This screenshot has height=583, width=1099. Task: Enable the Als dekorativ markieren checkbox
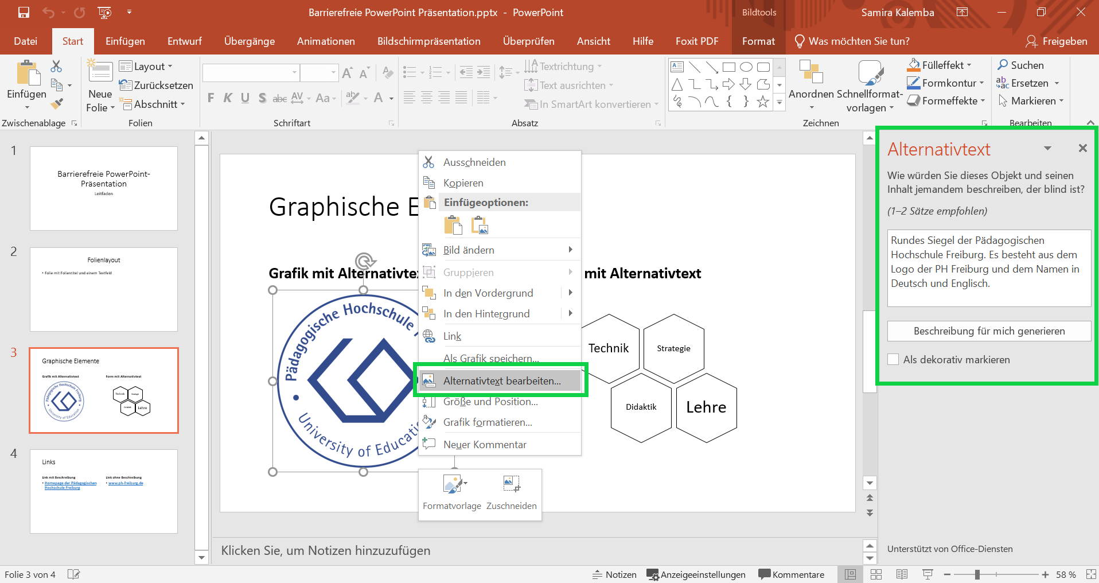[893, 359]
